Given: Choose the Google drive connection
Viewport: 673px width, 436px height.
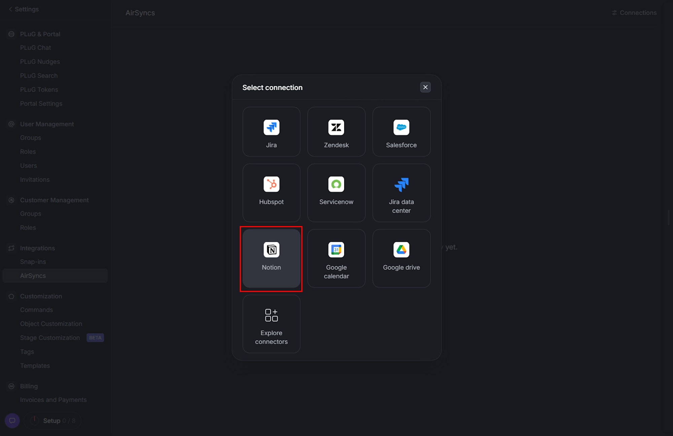Looking at the screenshot, I should pyautogui.click(x=401, y=258).
